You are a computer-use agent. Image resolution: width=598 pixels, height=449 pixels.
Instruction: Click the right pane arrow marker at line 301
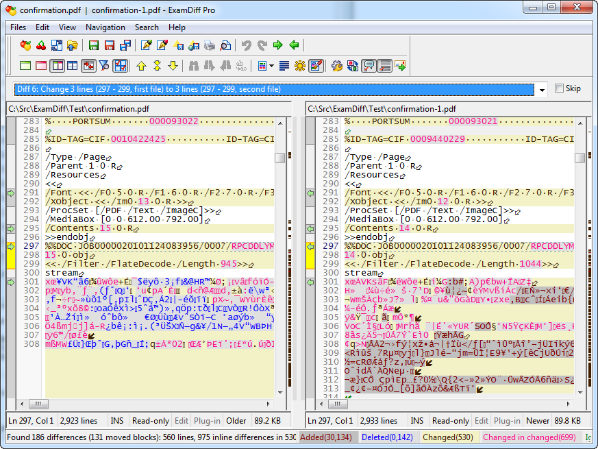click(310, 282)
